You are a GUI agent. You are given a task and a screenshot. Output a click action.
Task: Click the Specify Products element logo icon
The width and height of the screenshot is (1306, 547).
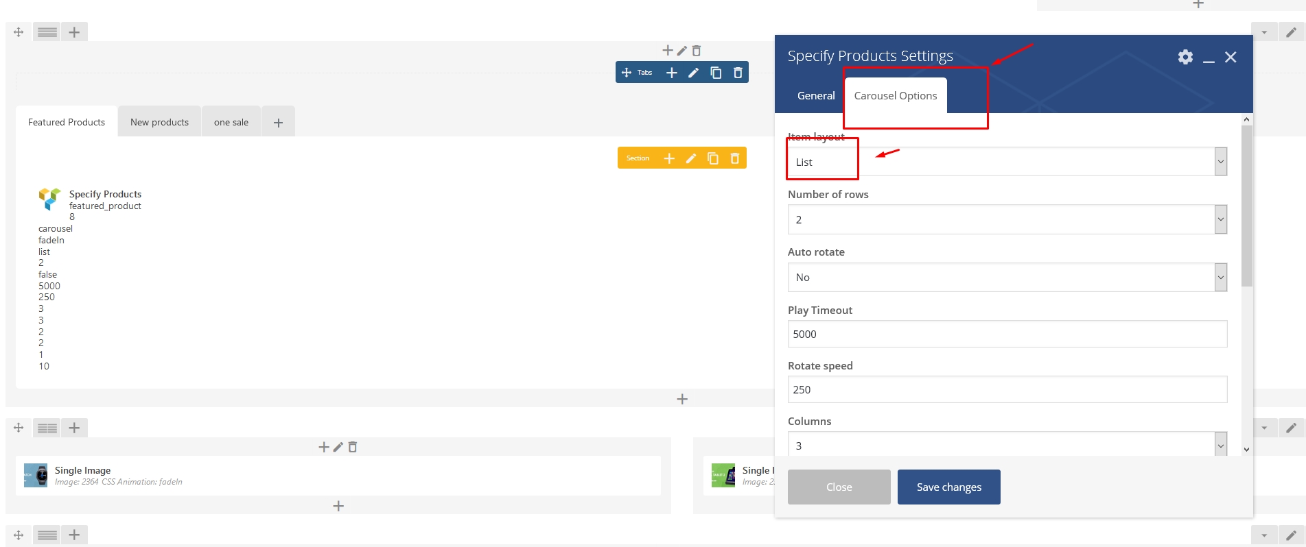point(50,199)
